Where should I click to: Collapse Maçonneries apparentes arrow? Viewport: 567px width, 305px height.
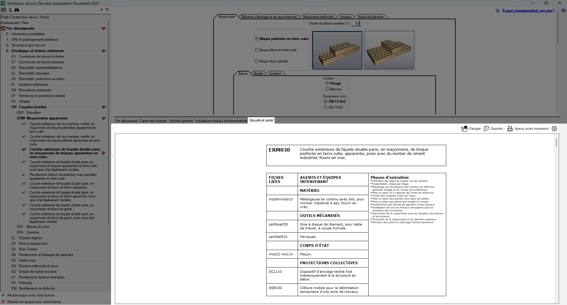104,119
